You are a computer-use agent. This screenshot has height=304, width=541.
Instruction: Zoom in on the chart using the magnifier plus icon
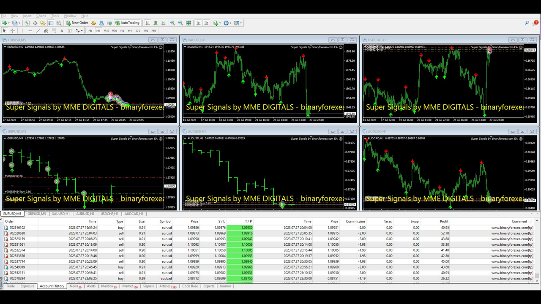click(172, 23)
